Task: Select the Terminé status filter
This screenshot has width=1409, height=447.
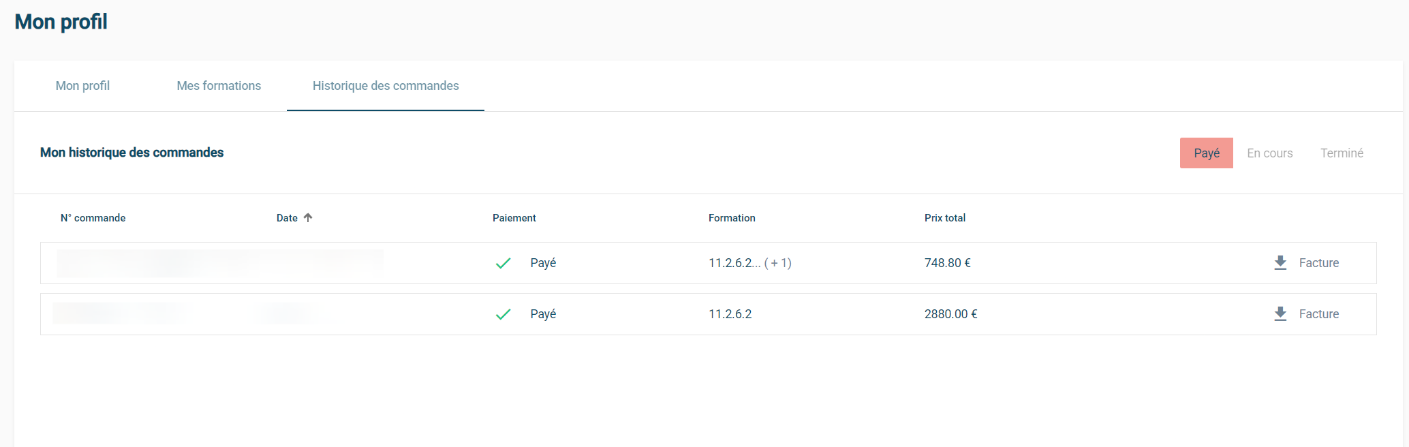Action: (x=1342, y=153)
